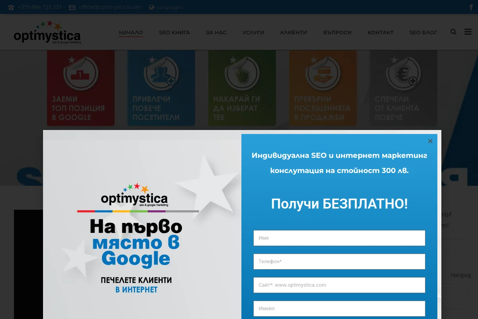Close the consultation popup
This screenshot has height=319, width=478.
(430, 141)
